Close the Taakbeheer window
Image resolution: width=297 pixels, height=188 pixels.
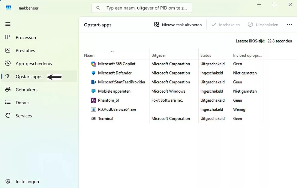pos(290,4)
